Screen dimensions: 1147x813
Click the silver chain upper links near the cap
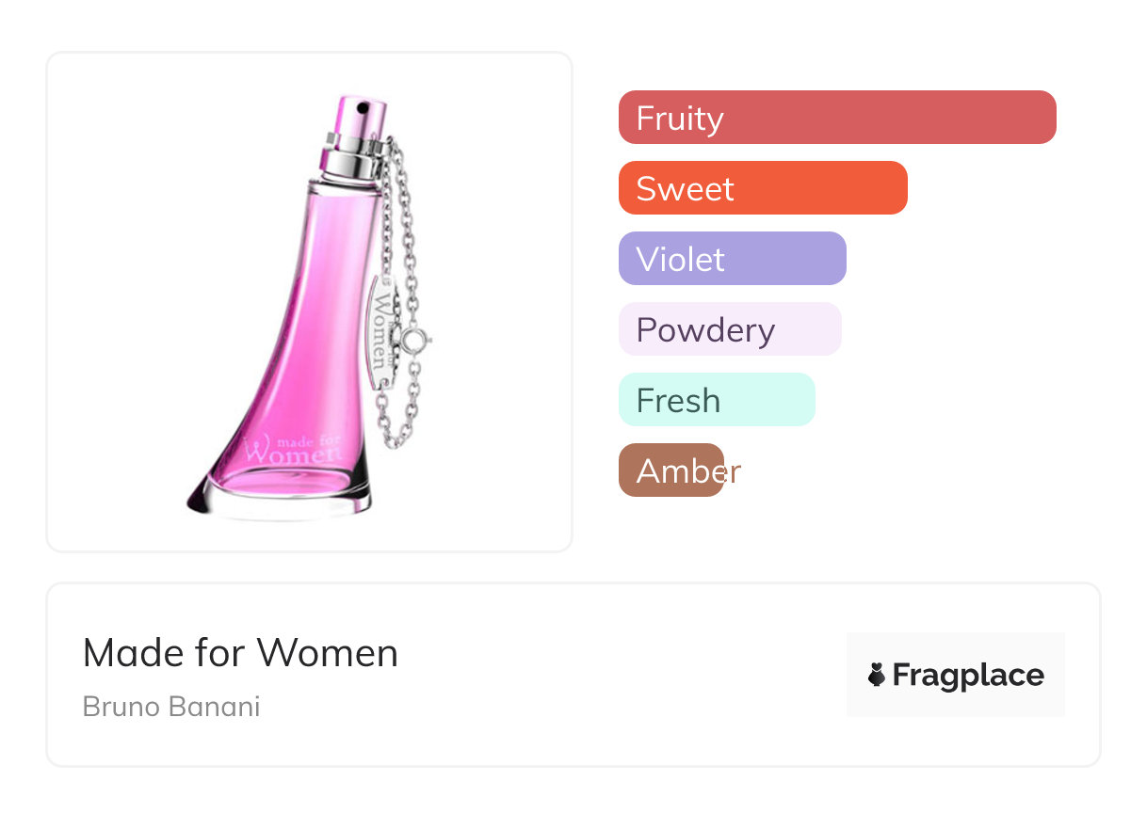click(x=394, y=188)
